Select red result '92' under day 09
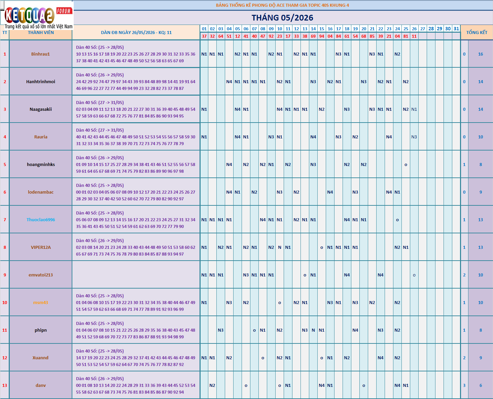This screenshot has width=493, height=399. point(271,36)
